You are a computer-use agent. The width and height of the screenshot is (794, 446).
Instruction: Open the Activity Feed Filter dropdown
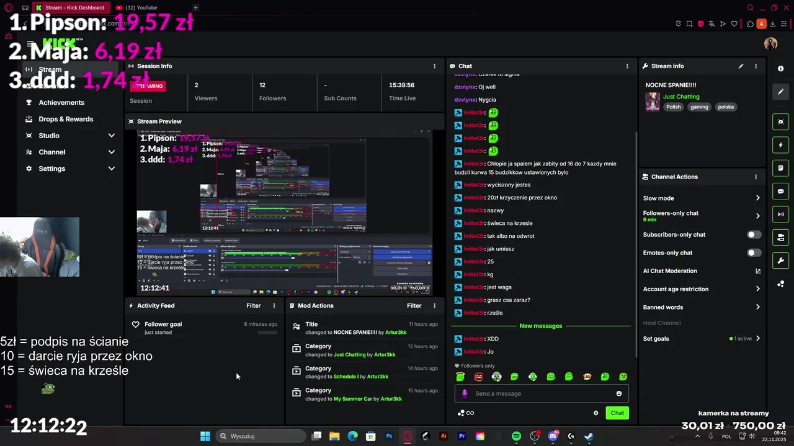253,305
